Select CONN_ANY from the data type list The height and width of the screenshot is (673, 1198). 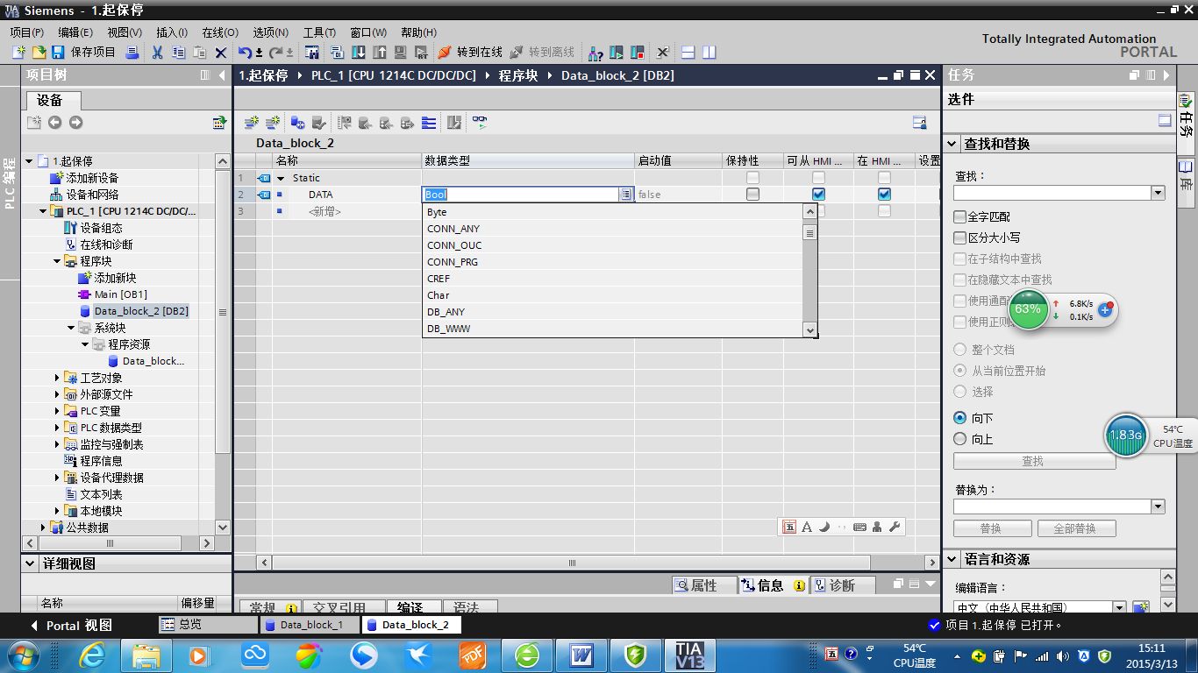pos(453,229)
